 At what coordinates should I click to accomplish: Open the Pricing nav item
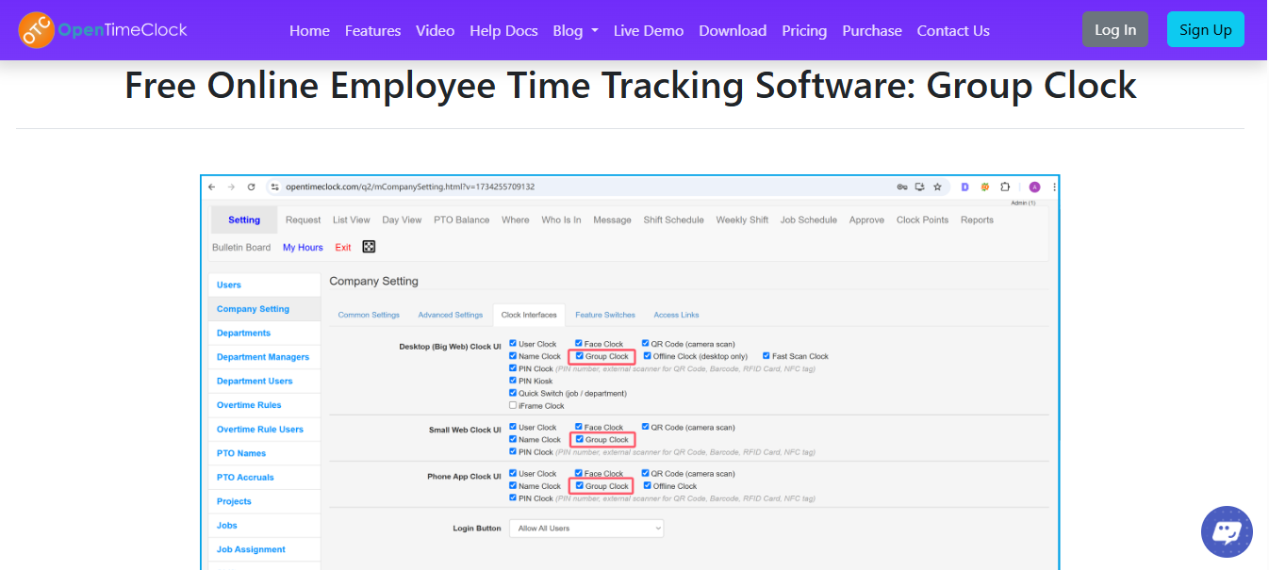point(804,30)
